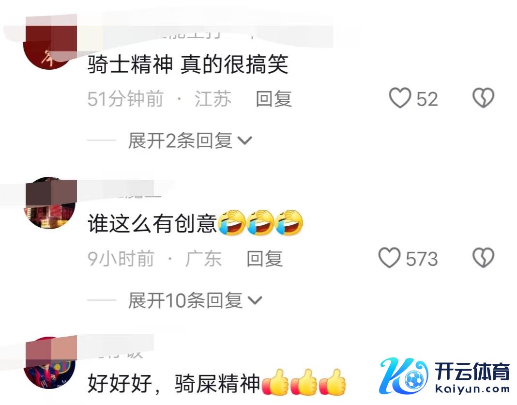This screenshot has height=405, width=517.
Task: Open avatar of the 谁这么有创意 commenter
Action: click(49, 203)
